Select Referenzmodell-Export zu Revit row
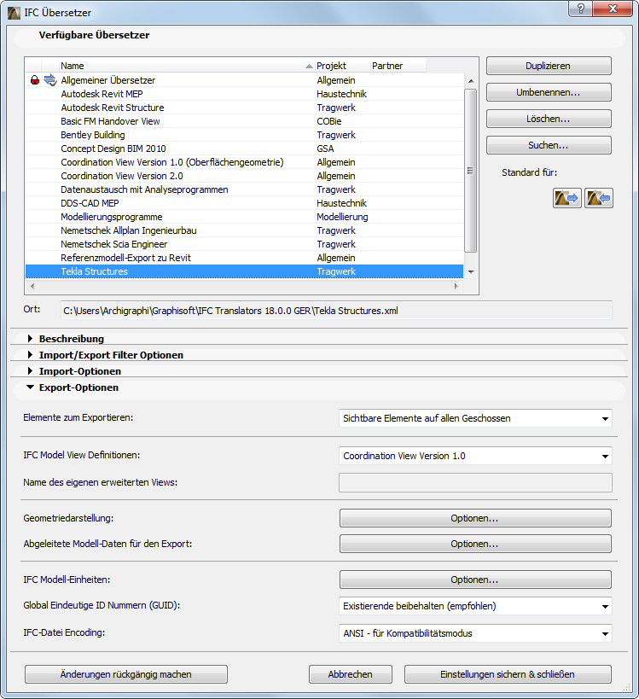This screenshot has height=699, width=639. coord(244,258)
